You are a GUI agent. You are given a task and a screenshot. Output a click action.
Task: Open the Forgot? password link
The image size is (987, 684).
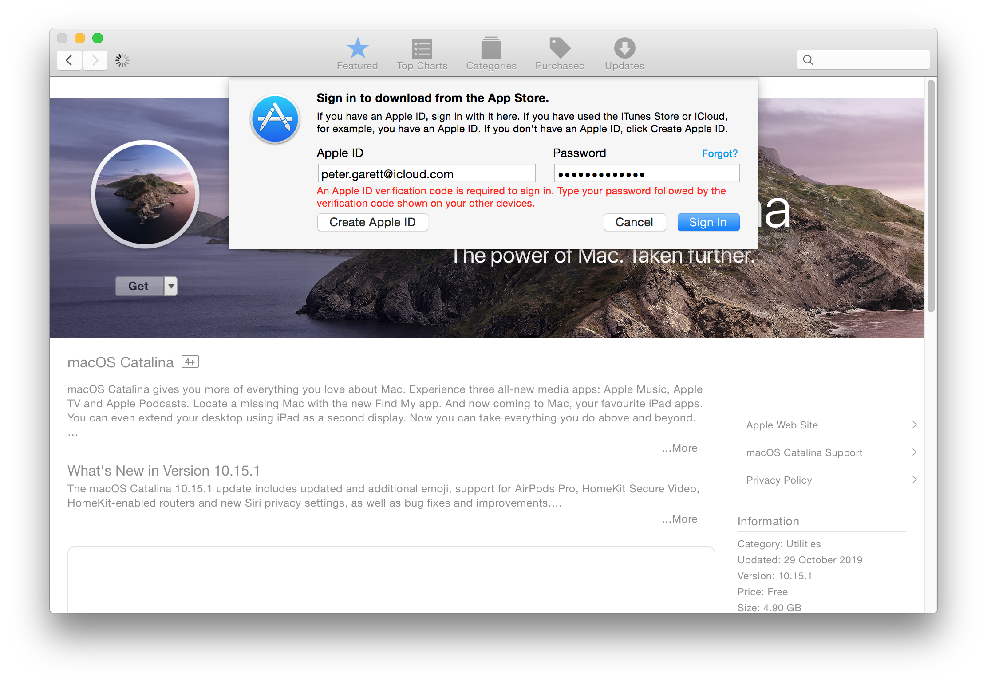point(719,153)
